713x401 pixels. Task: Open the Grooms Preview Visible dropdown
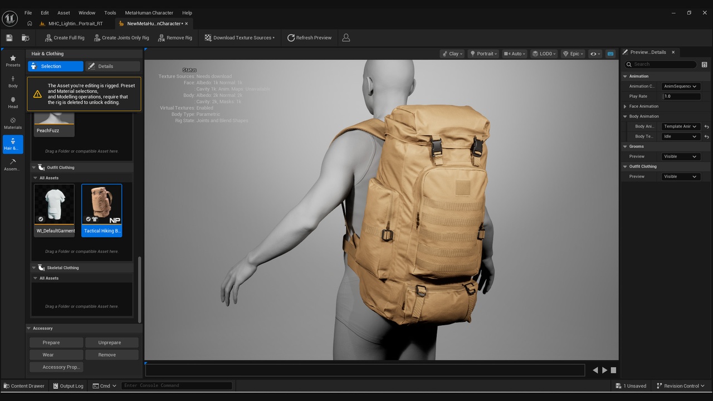(681, 157)
